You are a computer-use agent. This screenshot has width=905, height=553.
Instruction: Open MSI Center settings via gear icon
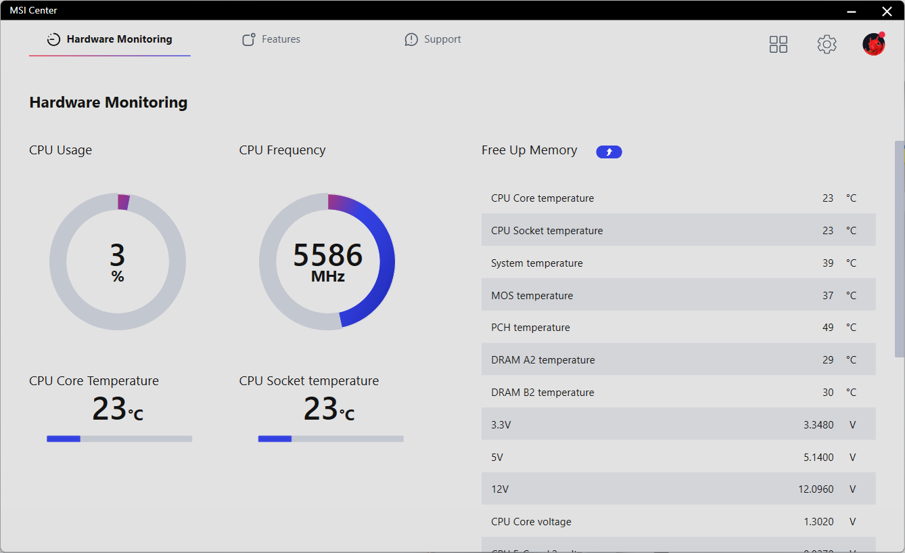[x=827, y=43]
